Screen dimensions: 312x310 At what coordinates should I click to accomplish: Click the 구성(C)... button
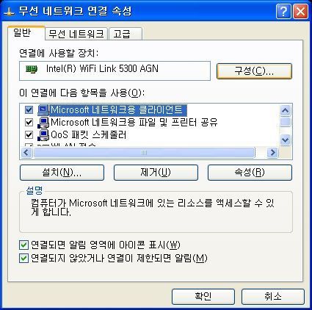[254, 71]
